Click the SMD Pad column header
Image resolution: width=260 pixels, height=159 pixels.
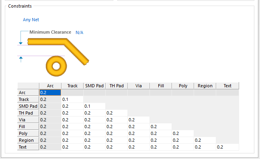(x=94, y=86)
